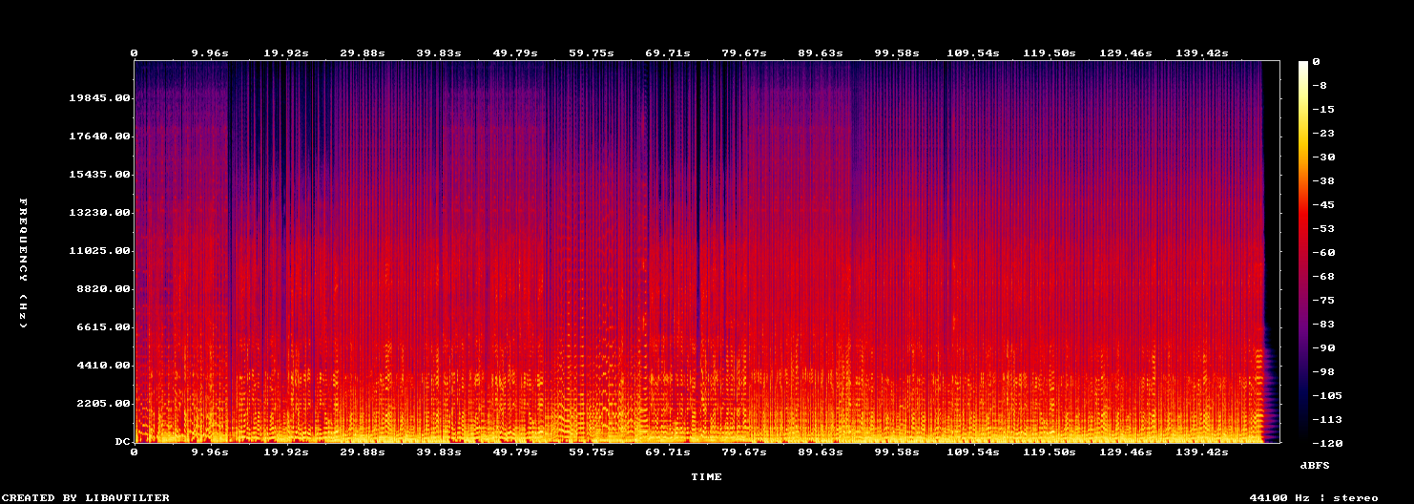Viewport: 1414px width, 504px height.
Task: Click 139.42s on the bottom time axis
Action: click(x=1202, y=451)
